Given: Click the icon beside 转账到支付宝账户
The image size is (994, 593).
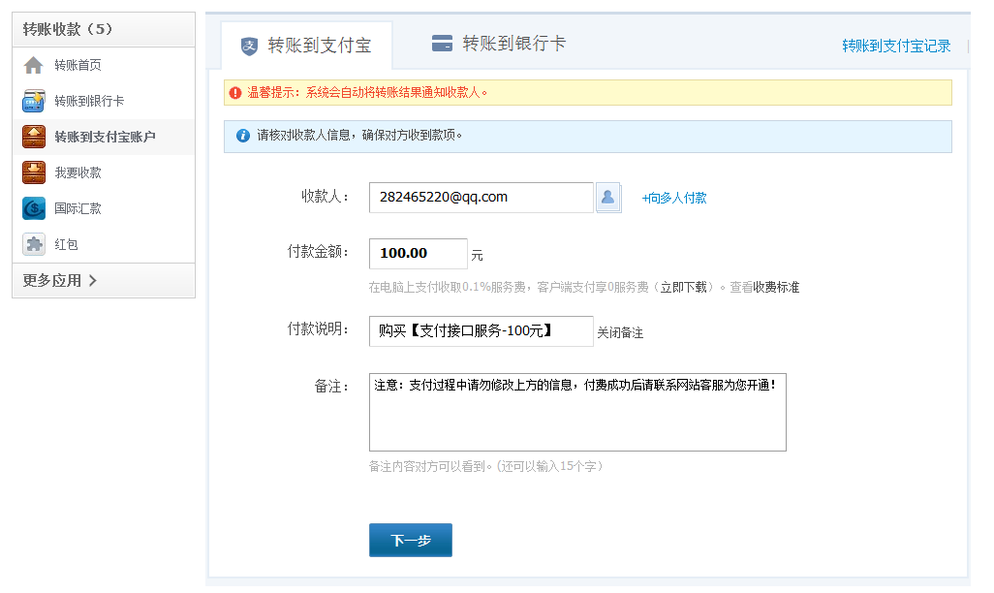Looking at the screenshot, I should tap(34, 137).
